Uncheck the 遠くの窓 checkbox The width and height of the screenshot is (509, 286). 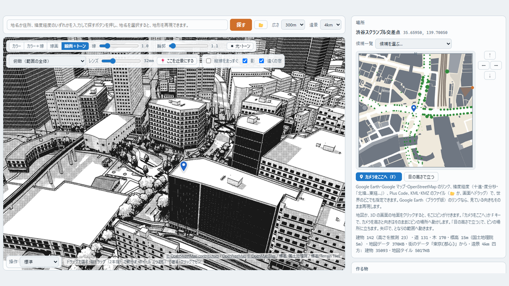(261, 61)
